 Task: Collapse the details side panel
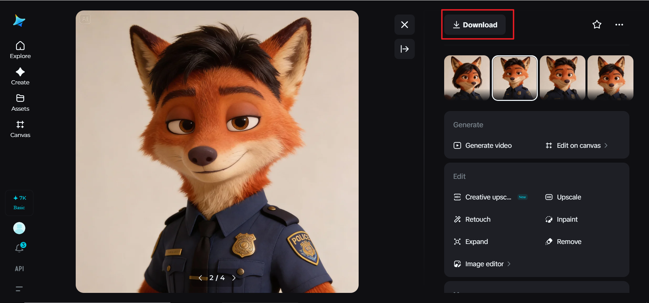point(405,49)
